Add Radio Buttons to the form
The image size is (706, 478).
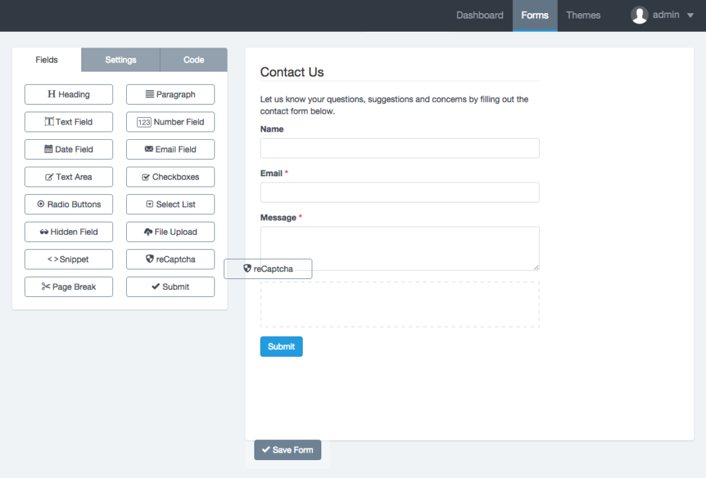(68, 205)
